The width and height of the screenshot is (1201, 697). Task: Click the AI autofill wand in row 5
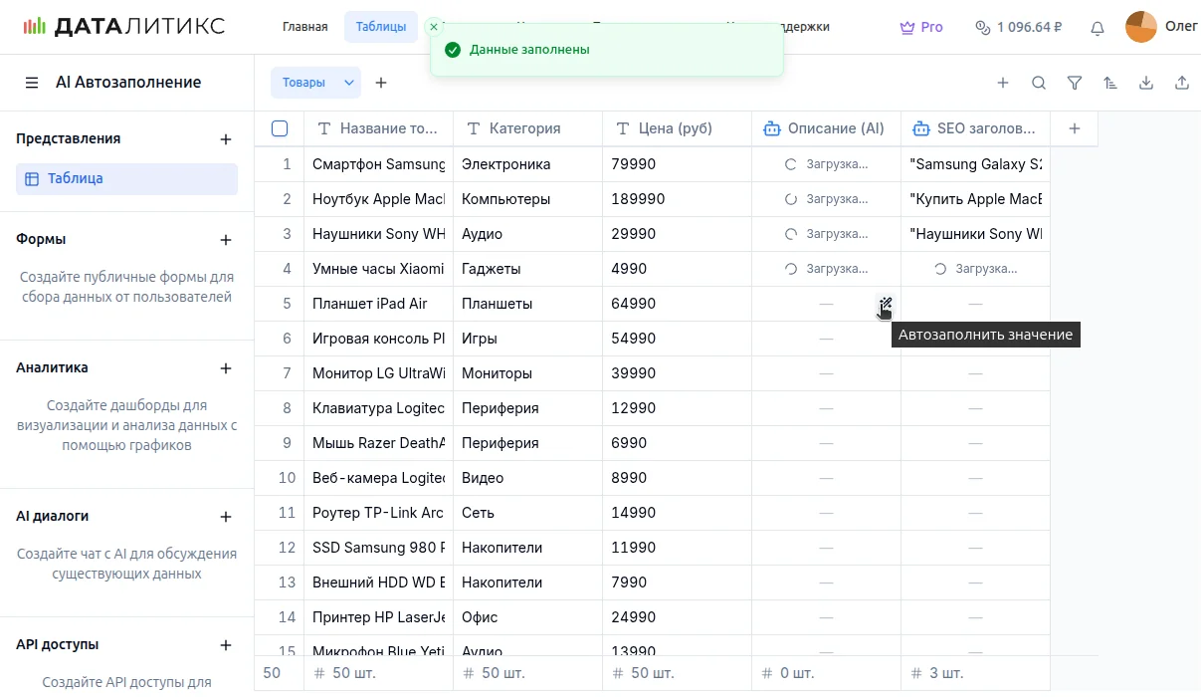point(885,304)
